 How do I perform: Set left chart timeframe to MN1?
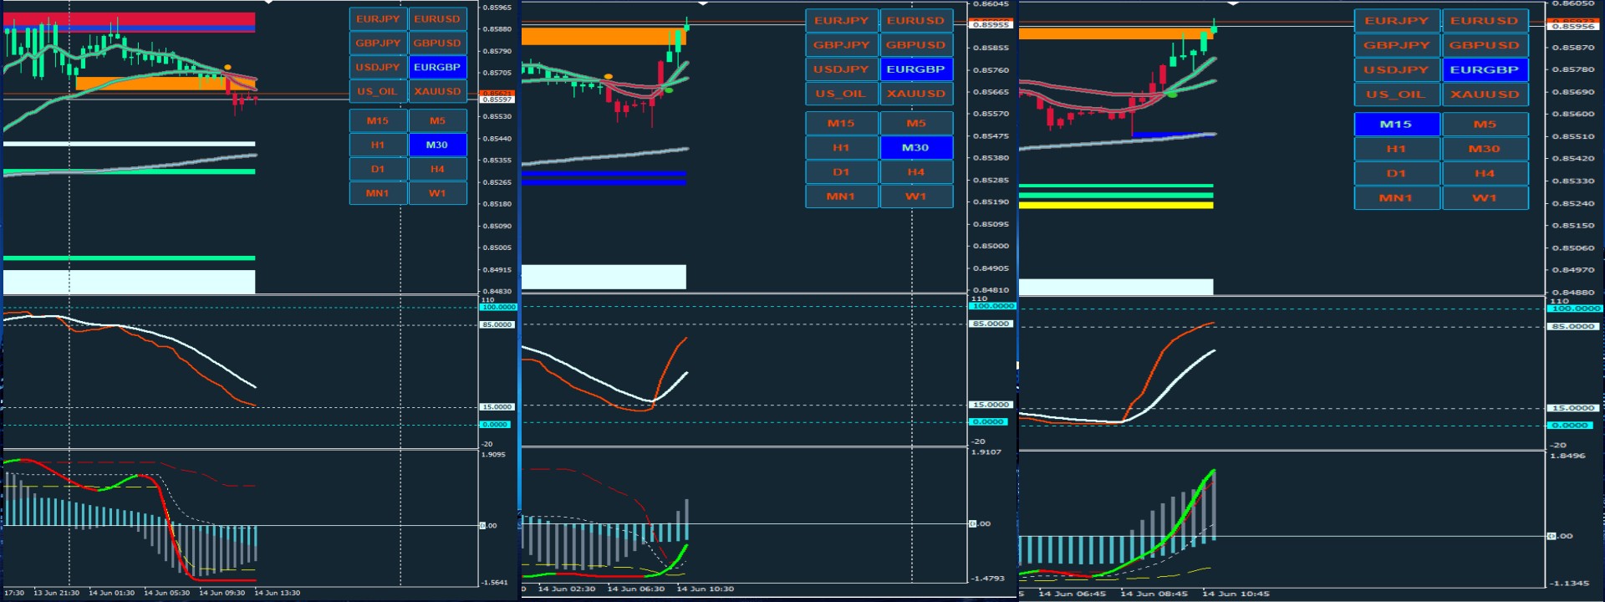tap(378, 194)
